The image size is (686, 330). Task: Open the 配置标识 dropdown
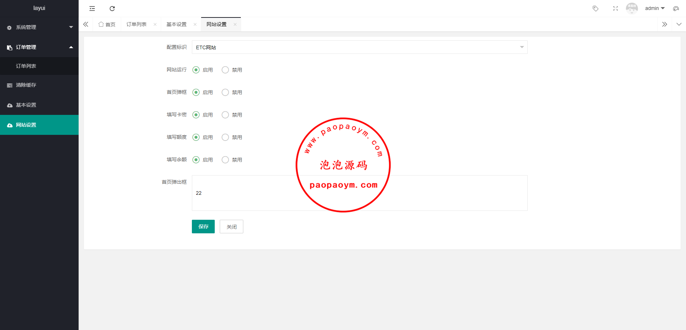tap(359, 47)
